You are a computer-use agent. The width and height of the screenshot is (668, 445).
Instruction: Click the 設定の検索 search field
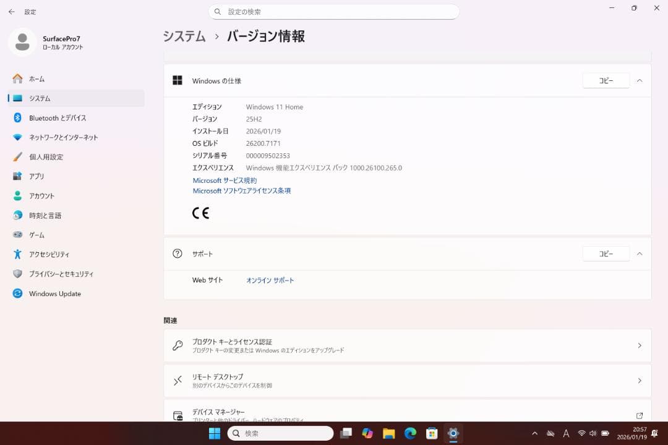[334, 12]
